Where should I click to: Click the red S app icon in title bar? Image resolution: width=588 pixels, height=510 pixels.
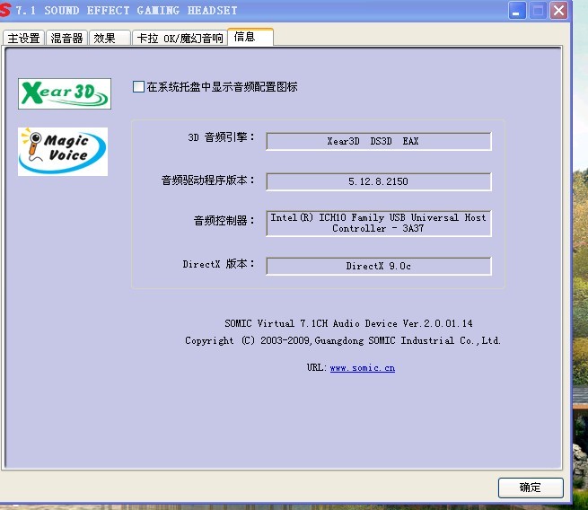(5, 10)
